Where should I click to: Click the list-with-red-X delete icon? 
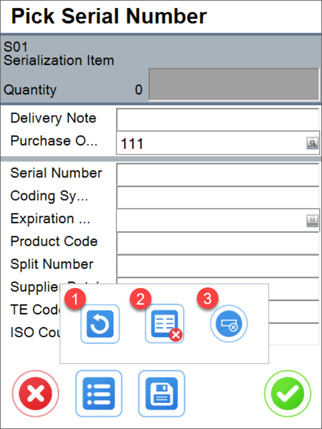164,324
